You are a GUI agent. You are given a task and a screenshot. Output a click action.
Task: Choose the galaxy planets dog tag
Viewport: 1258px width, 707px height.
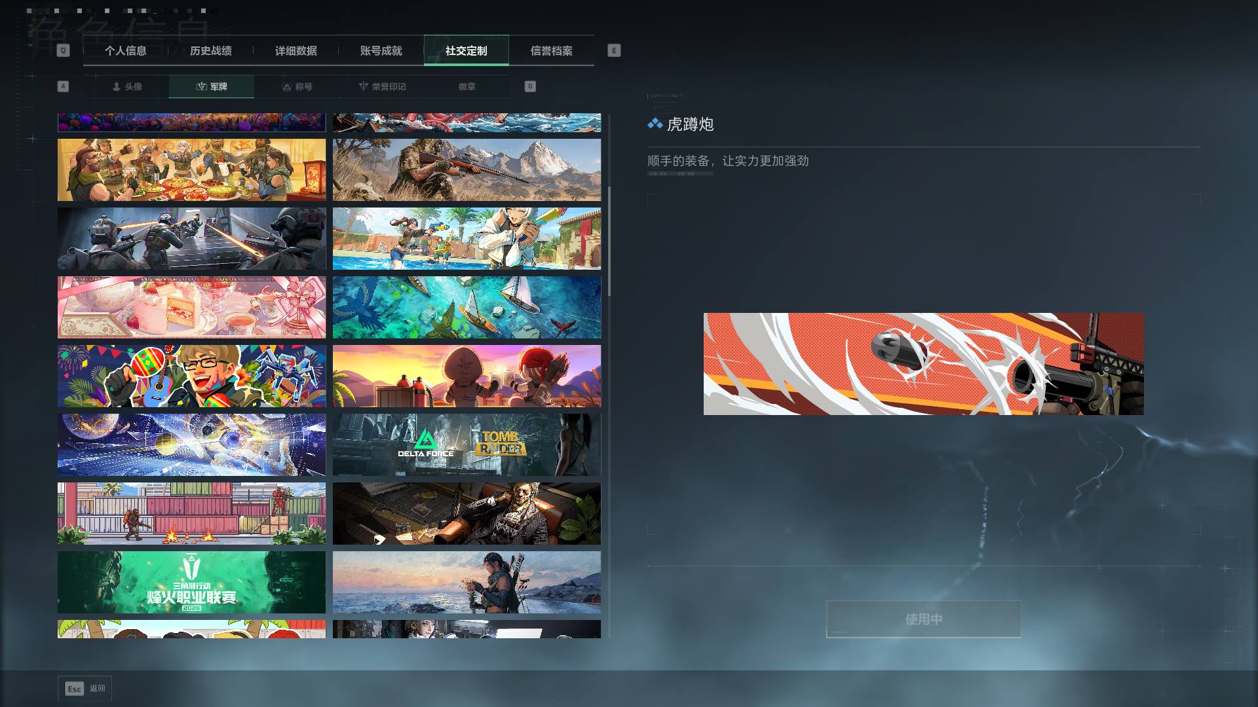click(x=191, y=444)
